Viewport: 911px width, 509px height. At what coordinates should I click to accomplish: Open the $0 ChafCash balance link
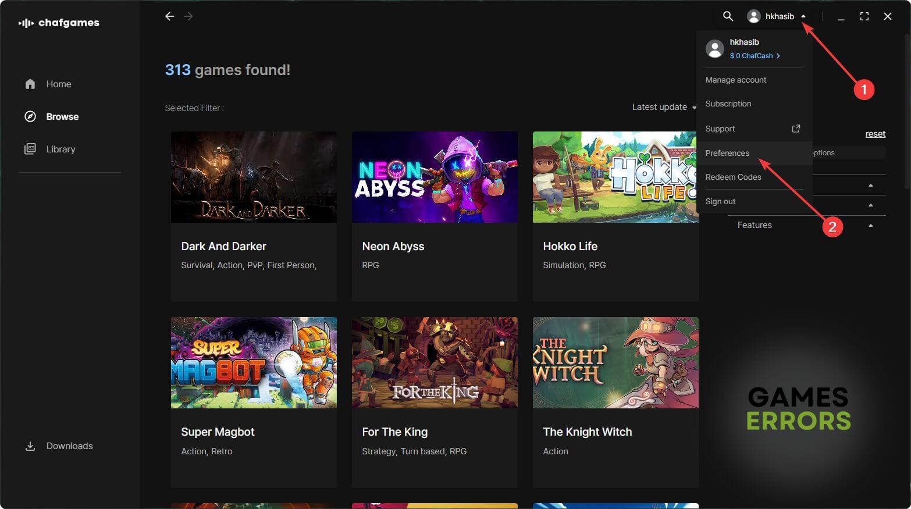pyautogui.click(x=755, y=56)
